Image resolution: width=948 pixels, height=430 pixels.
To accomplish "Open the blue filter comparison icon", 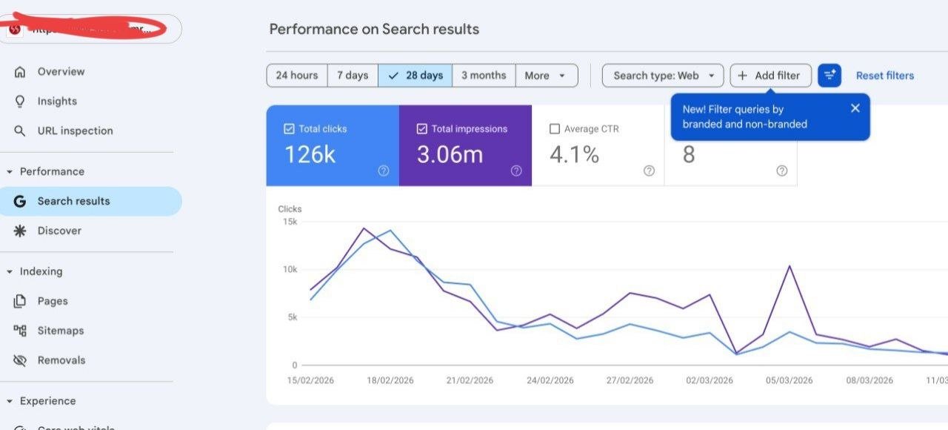I will (x=829, y=75).
